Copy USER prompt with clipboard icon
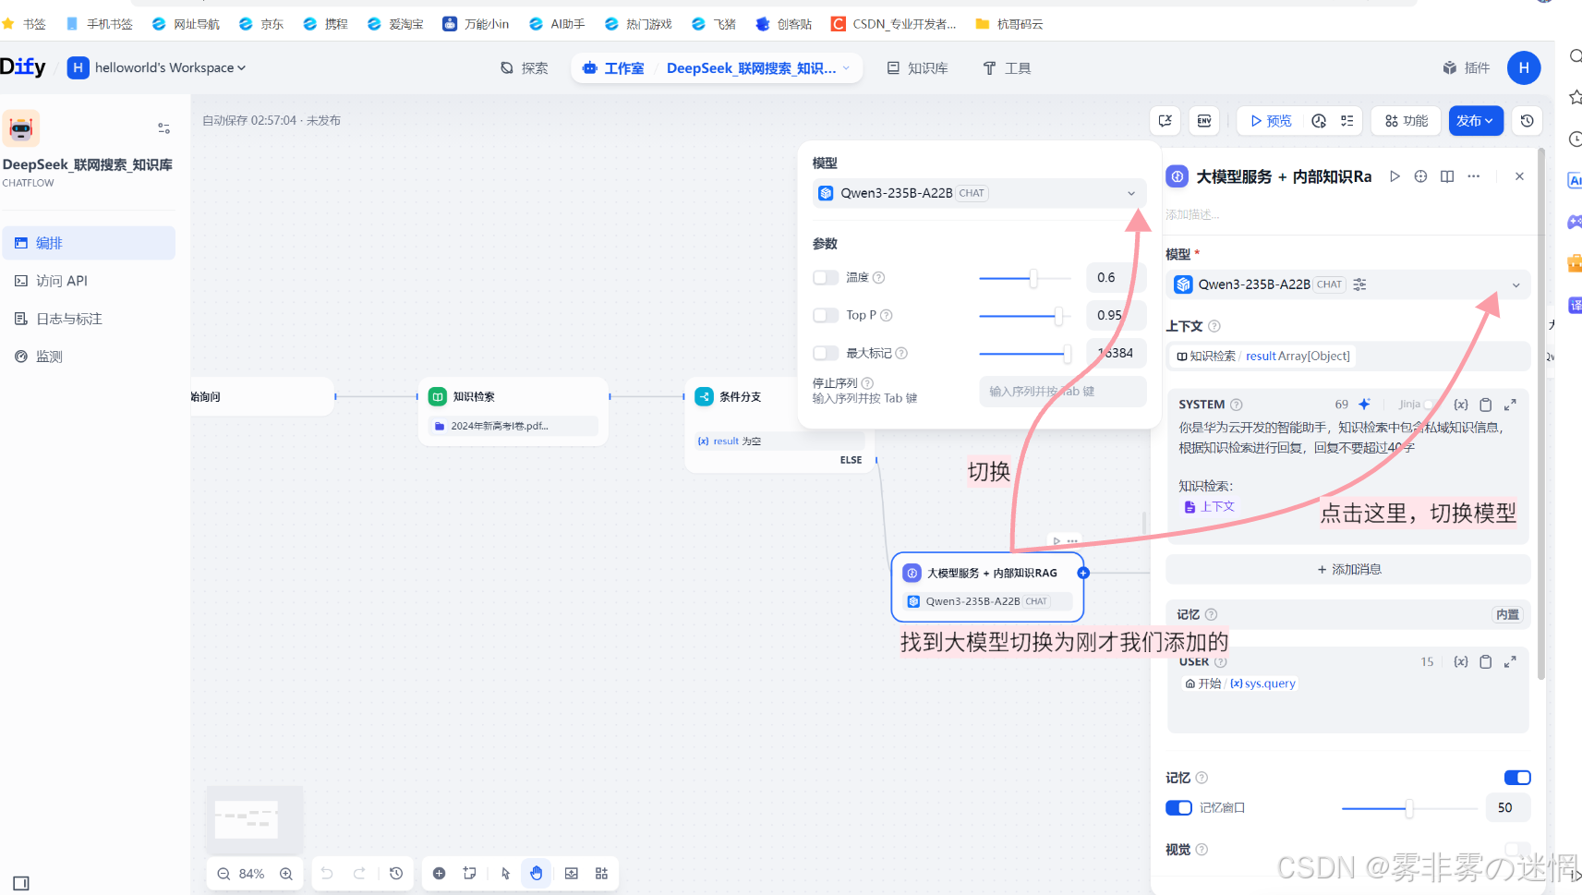 tap(1486, 661)
